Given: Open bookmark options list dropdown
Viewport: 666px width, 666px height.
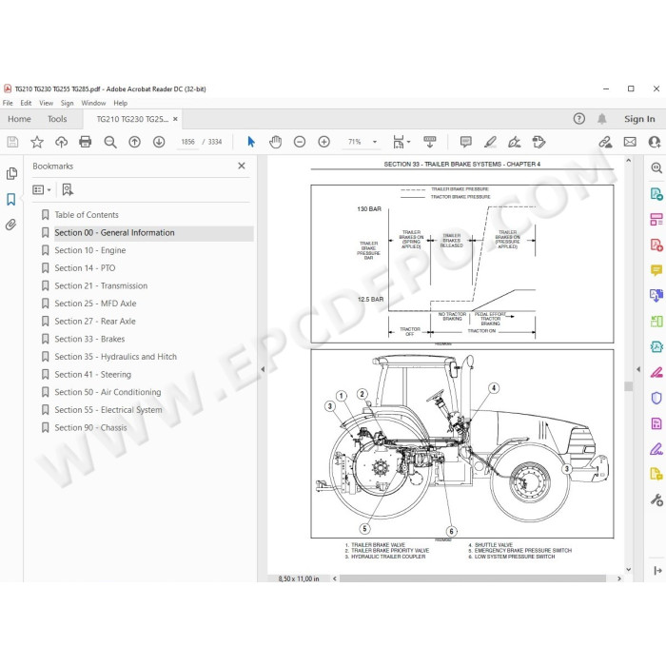Looking at the screenshot, I should pyautogui.click(x=42, y=190).
